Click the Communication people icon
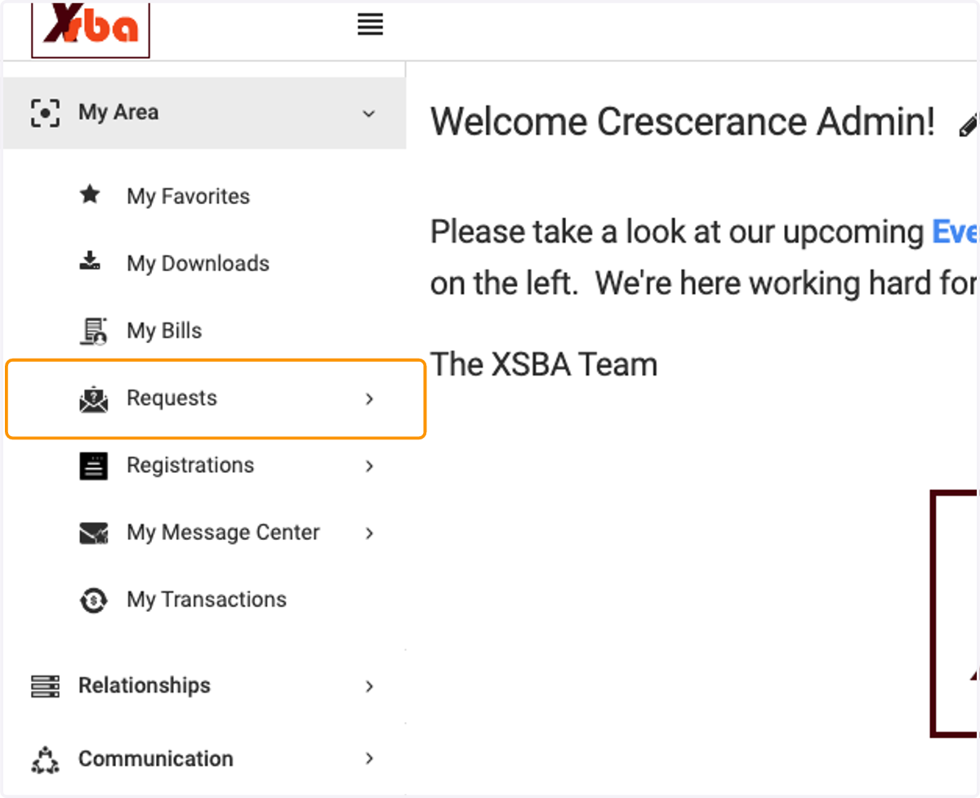 [45, 759]
